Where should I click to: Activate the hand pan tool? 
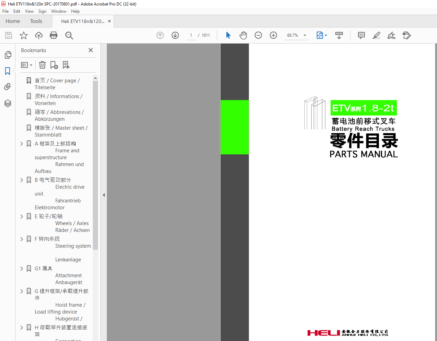click(x=243, y=35)
